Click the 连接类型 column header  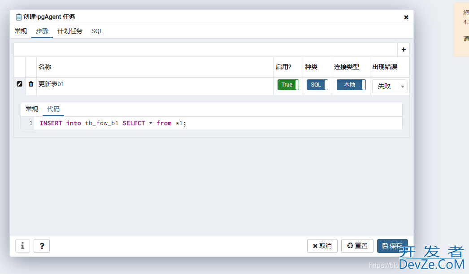click(351, 67)
